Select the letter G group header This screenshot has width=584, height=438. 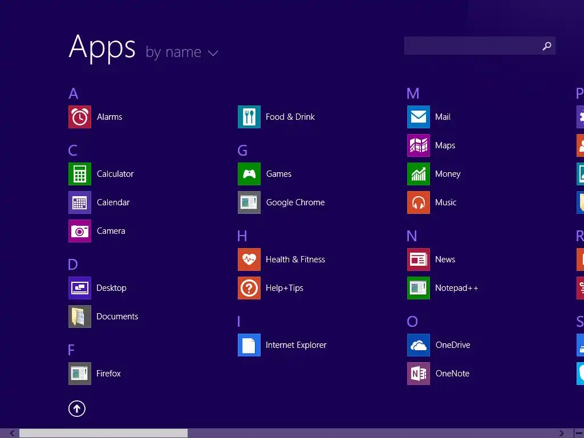pyautogui.click(x=242, y=151)
